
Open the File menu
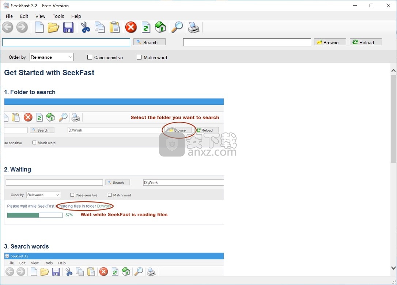[x=9, y=16]
